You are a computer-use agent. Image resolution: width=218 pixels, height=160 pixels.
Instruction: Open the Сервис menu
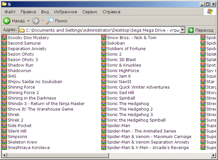[x=90, y=12]
